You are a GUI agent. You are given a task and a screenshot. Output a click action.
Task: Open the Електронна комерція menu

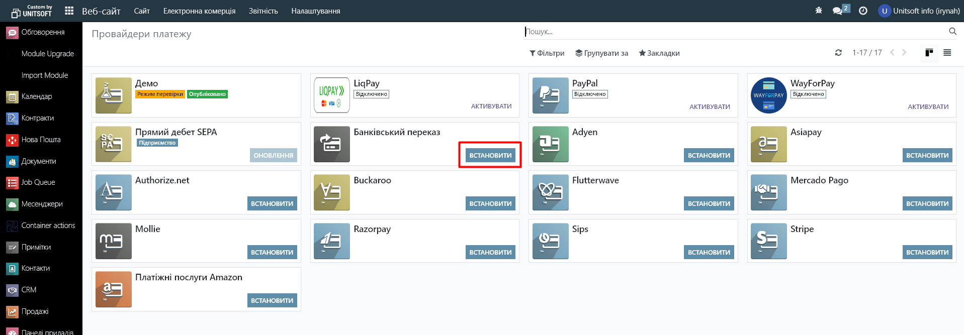pyautogui.click(x=199, y=11)
